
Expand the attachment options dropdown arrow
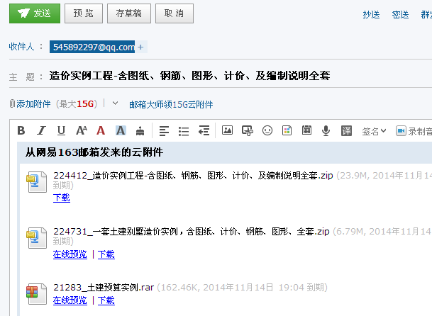click(115, 103)
